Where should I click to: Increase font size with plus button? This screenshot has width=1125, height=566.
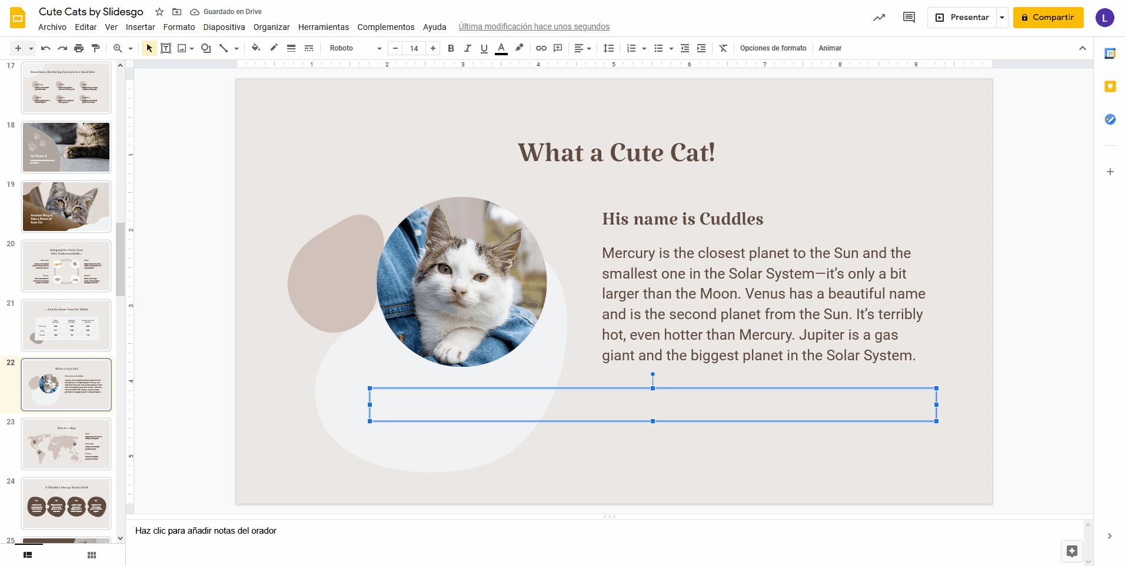(433, 48)
